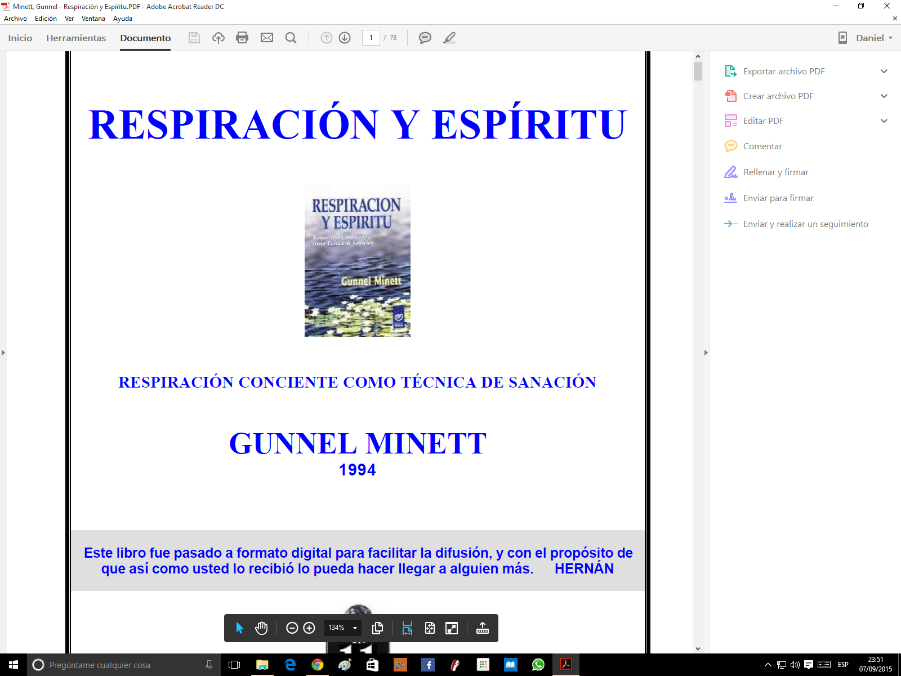The width and height of the screenshot is (901, 676).
Task: Open WhatsApp from the taskbar
Action: tap(538, 665)
